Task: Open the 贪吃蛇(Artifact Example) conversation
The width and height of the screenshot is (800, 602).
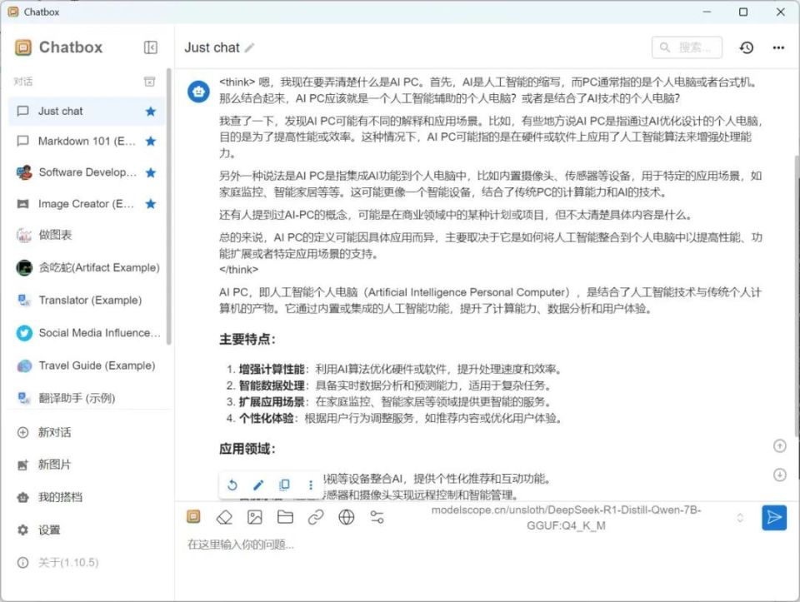Action: point(87,267)
